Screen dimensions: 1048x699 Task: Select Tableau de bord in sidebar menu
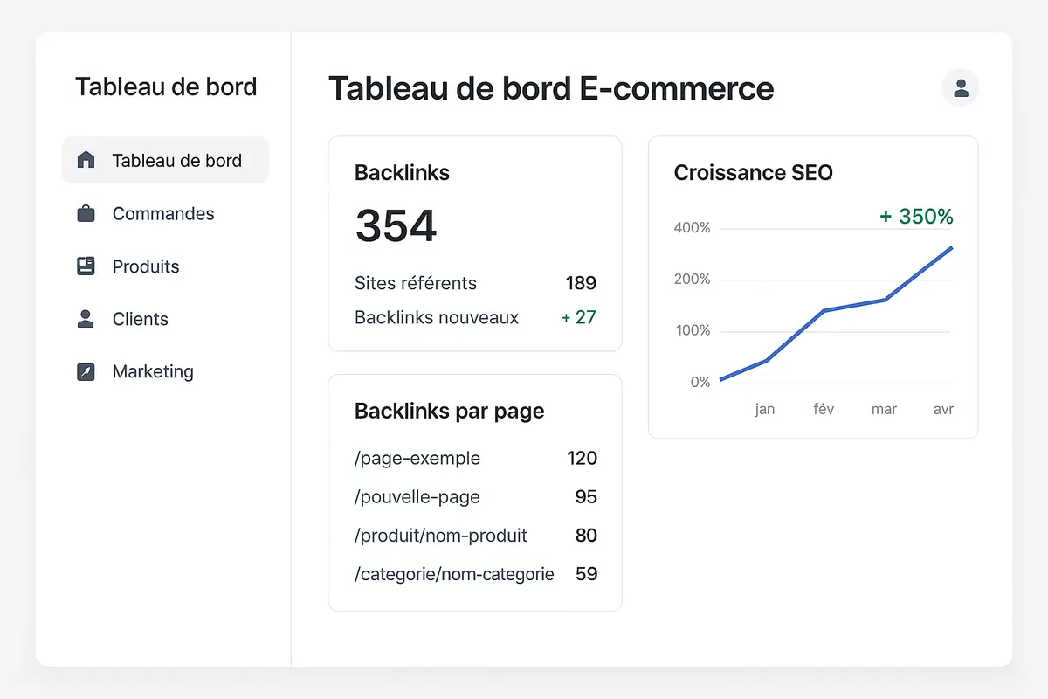click(165, 160)
